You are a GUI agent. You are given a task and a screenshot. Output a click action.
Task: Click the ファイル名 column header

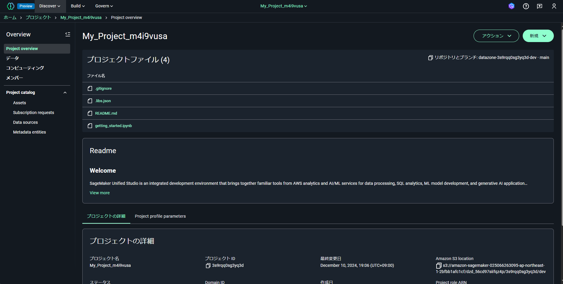click(x=96, y=76)
